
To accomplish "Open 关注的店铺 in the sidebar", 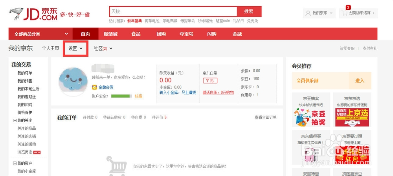I will (x=27, y=136).
